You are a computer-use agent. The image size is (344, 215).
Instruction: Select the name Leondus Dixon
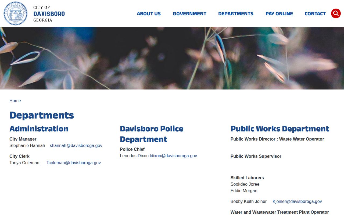134,156
